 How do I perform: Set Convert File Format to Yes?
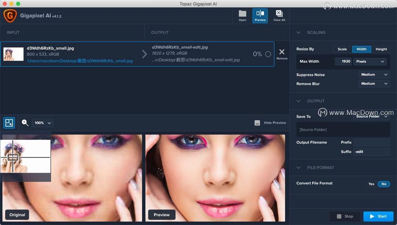371,184
